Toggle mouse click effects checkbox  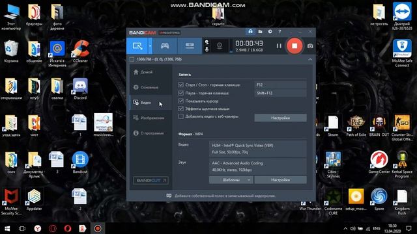point(181,109)
